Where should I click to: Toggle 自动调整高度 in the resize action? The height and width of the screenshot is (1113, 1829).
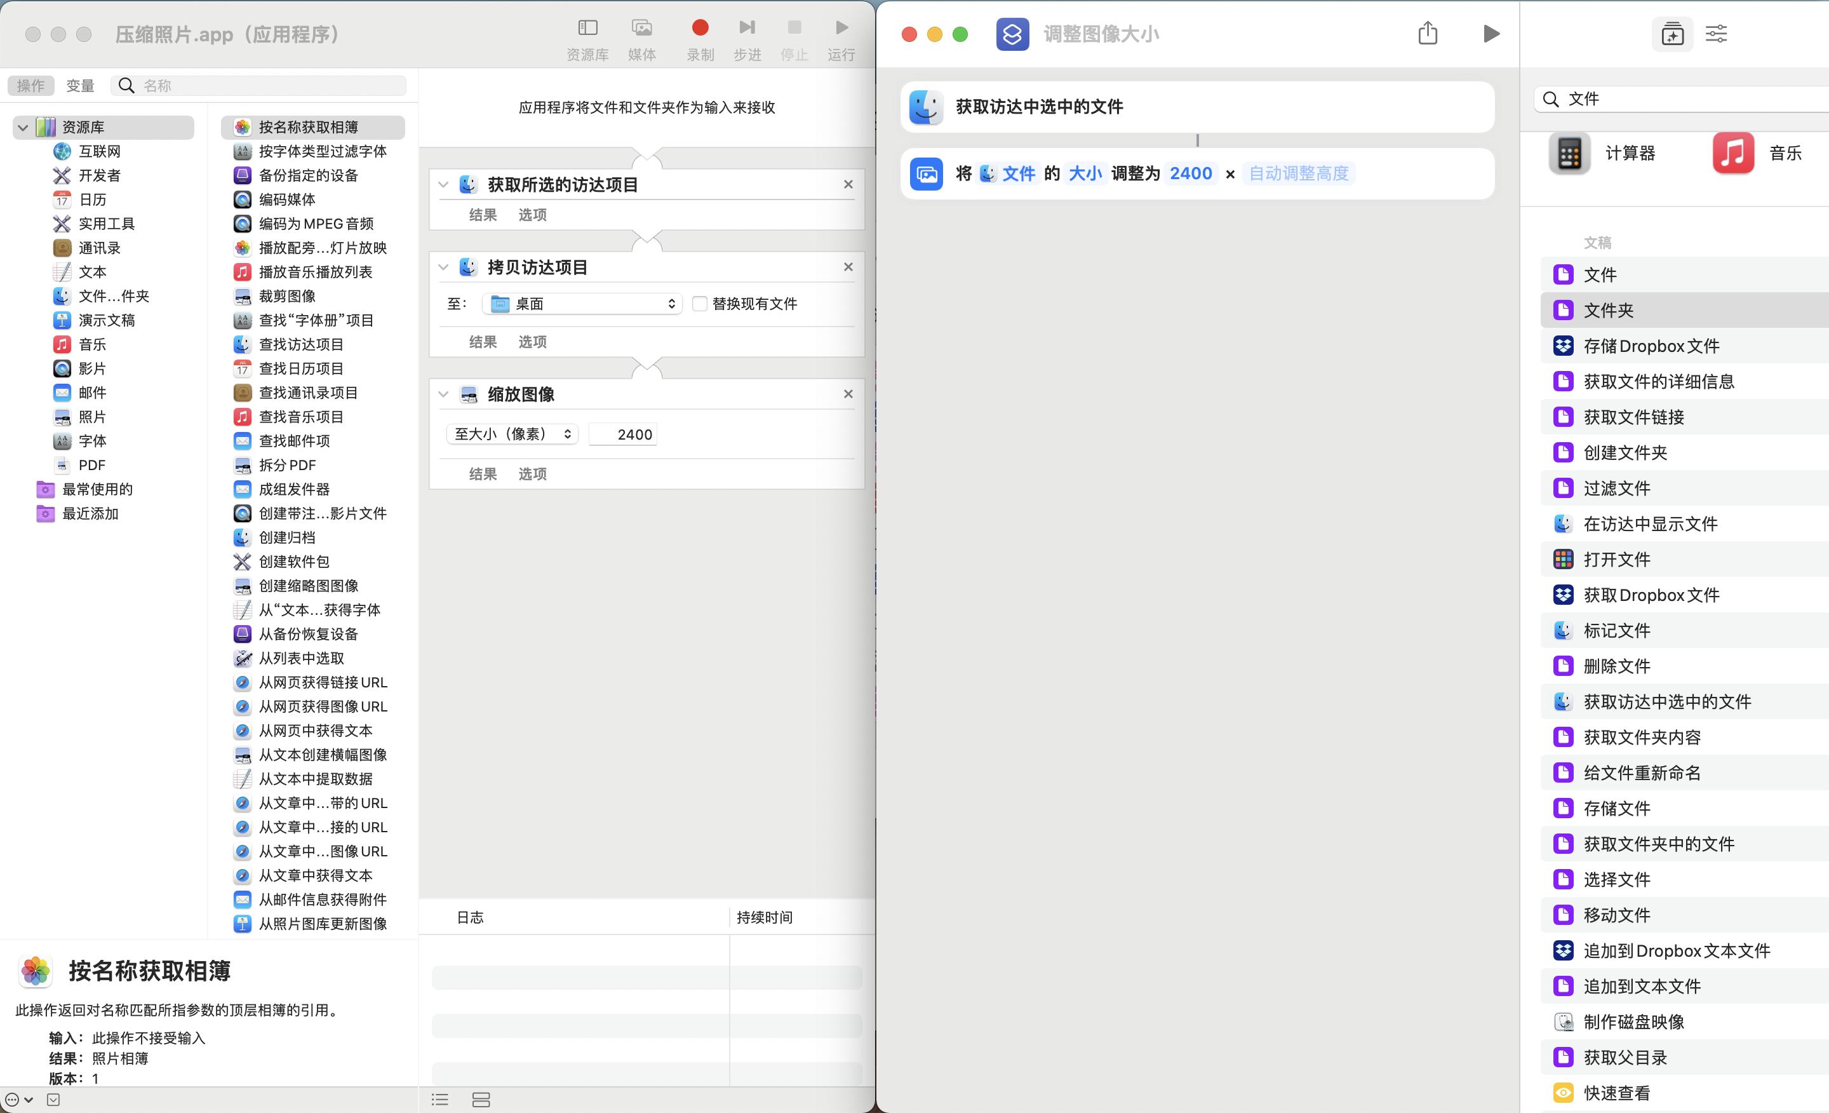pyautogui.click(x=1299, y=173)
